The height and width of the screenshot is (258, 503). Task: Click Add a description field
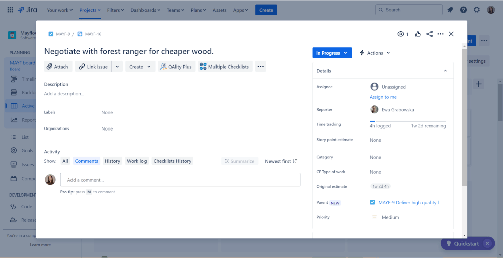(x=64, y=94)
